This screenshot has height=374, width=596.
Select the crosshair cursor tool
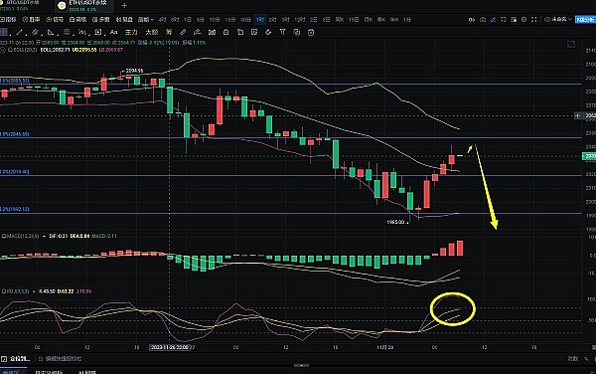[x=4, y=33]
